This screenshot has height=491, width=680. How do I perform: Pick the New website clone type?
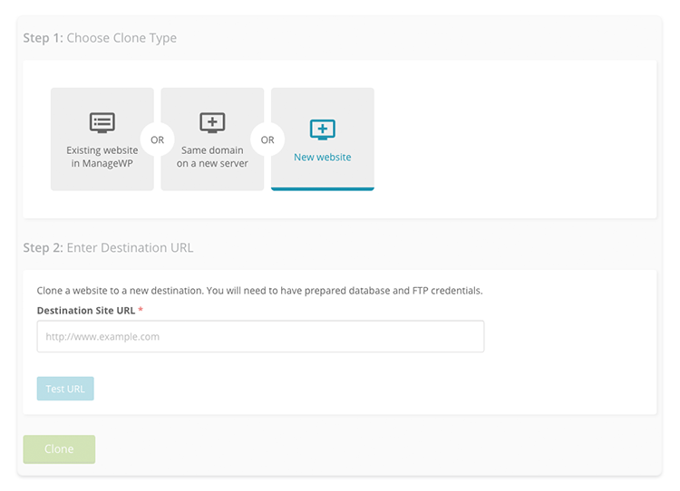click(322, 140)
